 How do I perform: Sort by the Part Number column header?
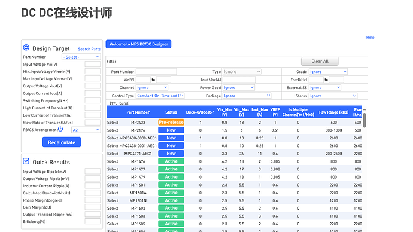pyautogui.click(x=138, y=112)
